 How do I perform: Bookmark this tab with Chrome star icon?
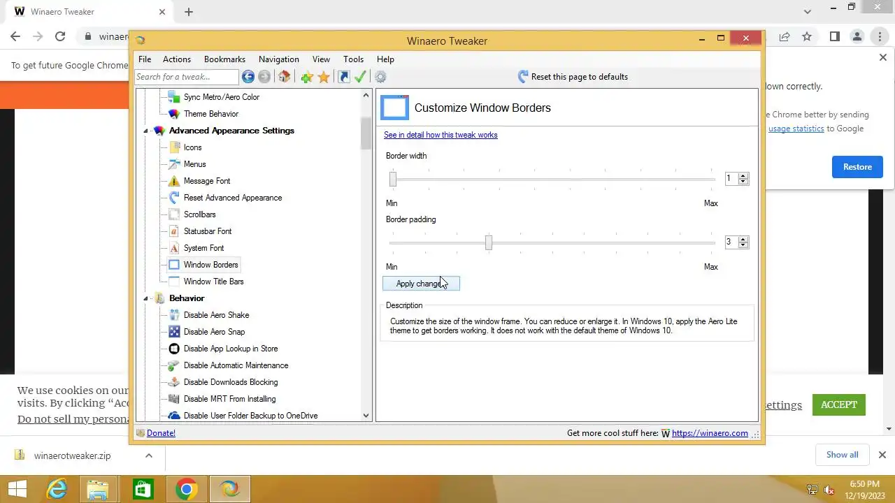807,36
